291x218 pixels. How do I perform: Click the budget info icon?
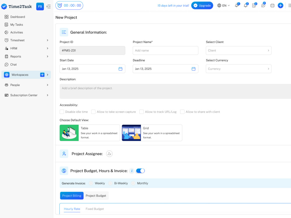(132, 171)
